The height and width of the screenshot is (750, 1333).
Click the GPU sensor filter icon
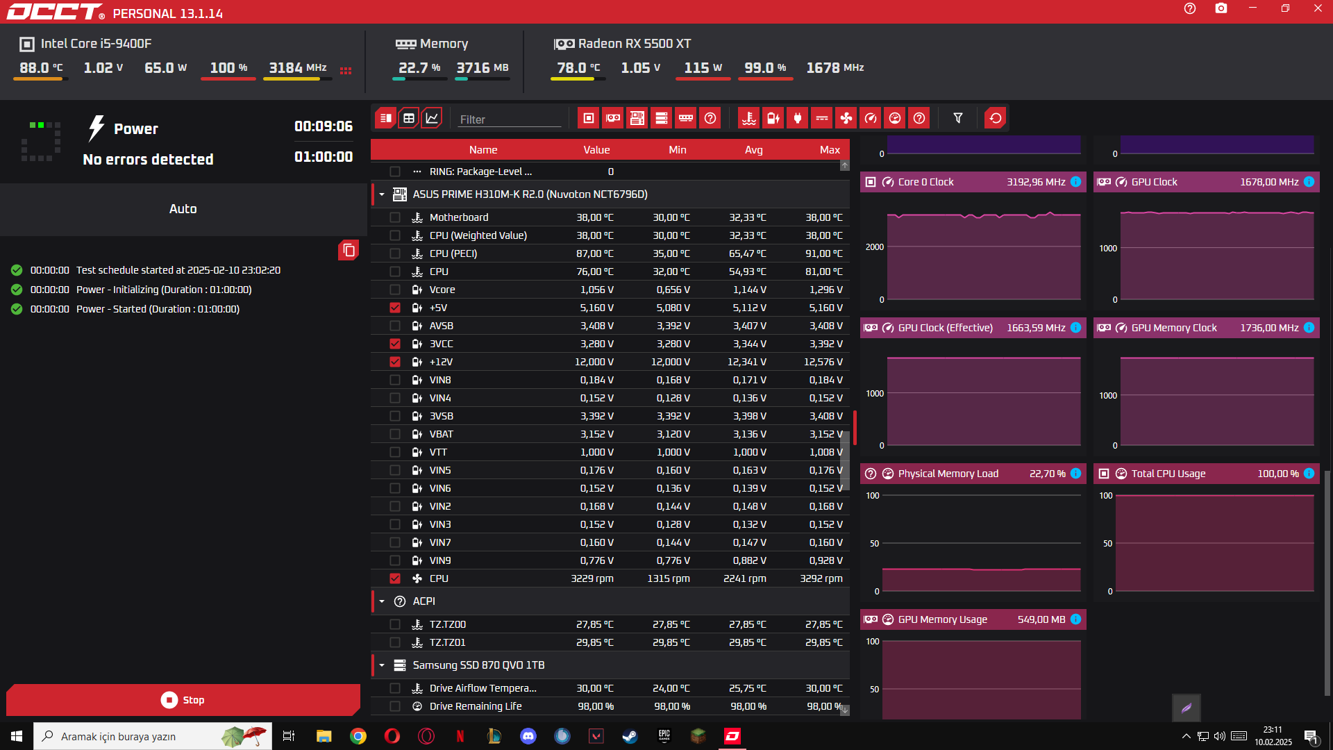[612, 118]
